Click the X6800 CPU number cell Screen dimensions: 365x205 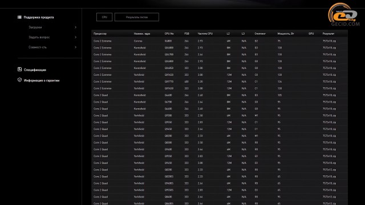[x=168, y=41]
